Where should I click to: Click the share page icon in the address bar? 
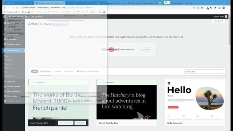tap(198, 8)
